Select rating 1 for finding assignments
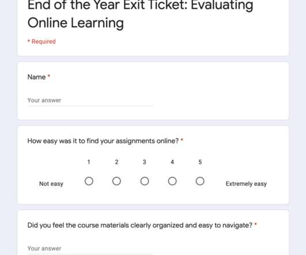 click(x=89, y=181)
